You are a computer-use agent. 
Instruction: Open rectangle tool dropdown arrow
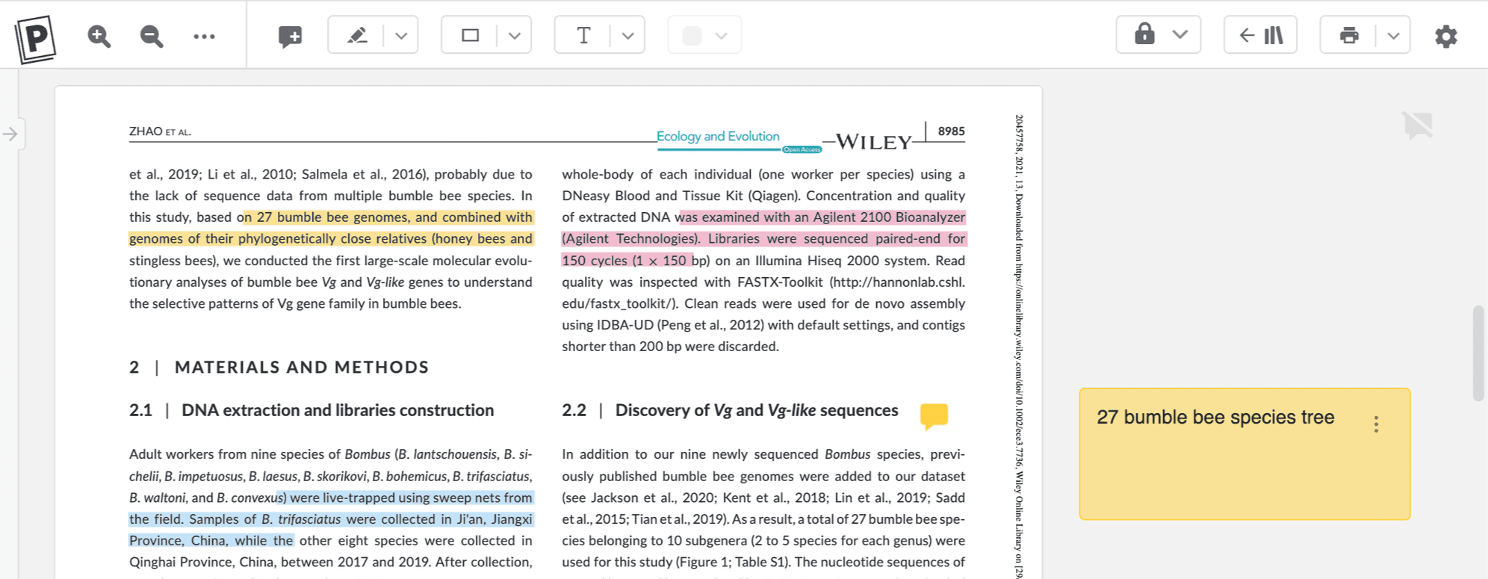point(515,36)
